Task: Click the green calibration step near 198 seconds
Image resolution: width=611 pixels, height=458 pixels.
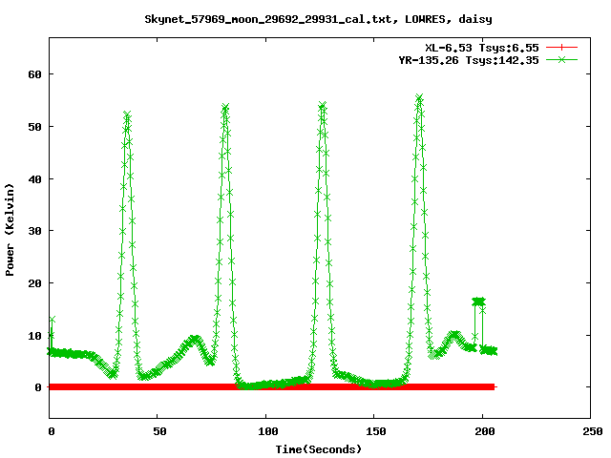Action: tap(478, 302)
